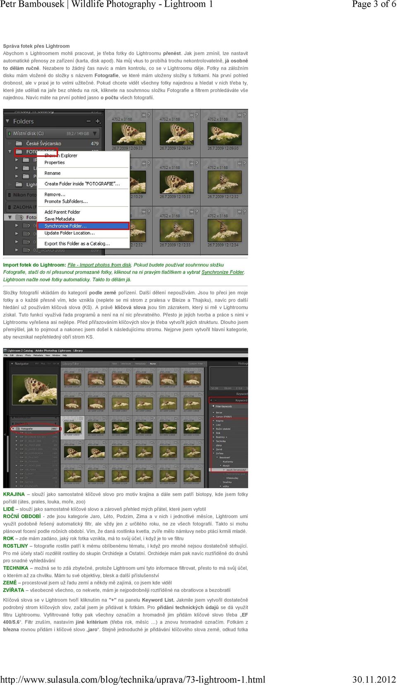Click the plus icon in the Keyword List header
Screen dimensions: 397x685
click(x=211, y=400)
